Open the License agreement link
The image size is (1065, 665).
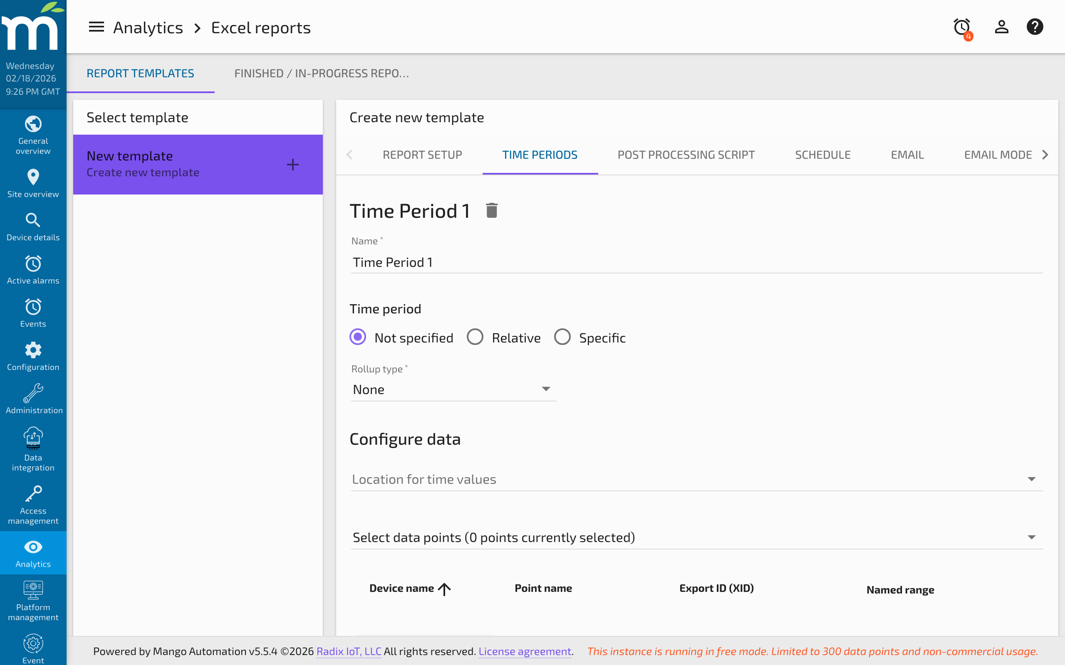525,651
